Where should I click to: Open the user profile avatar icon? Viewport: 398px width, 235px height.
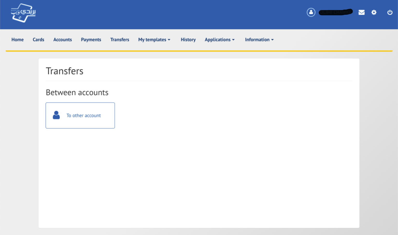click(x=311, y=12)
